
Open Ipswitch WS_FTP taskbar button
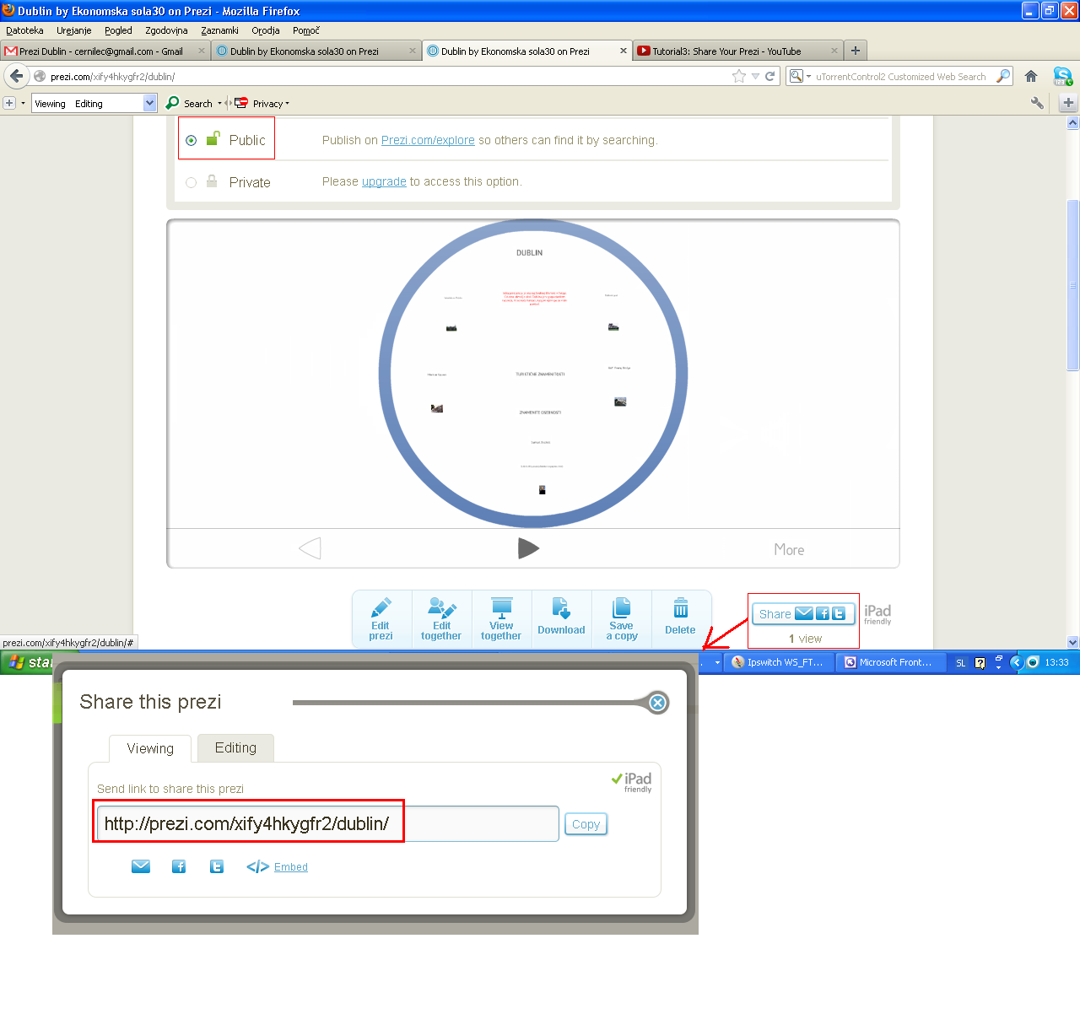pos(778,662)
